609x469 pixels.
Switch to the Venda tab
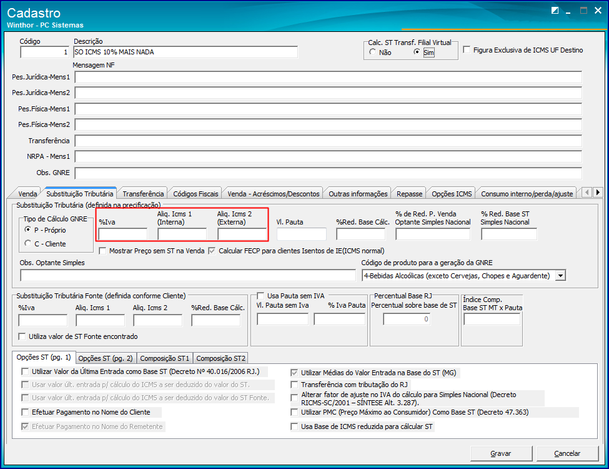click(27, 194)
